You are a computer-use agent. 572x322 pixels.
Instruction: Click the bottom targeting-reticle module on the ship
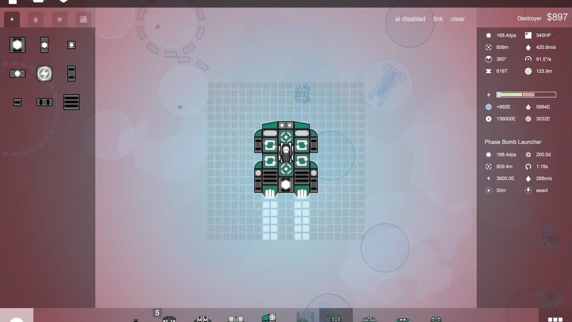tap(286, 169)
